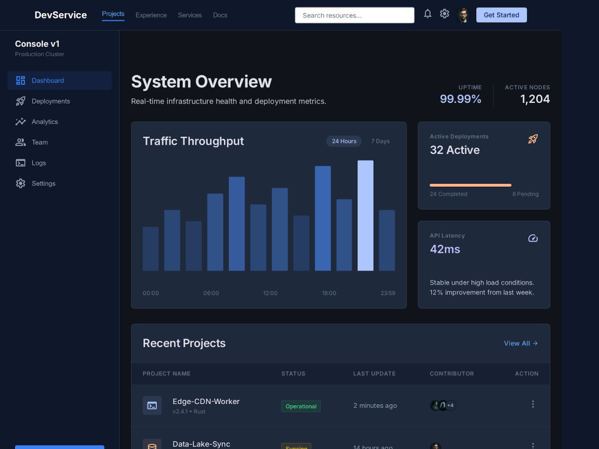This screenshot has width=599, height=449.
Task: Click the Dashboard grid icon
Action: [20, 80]
